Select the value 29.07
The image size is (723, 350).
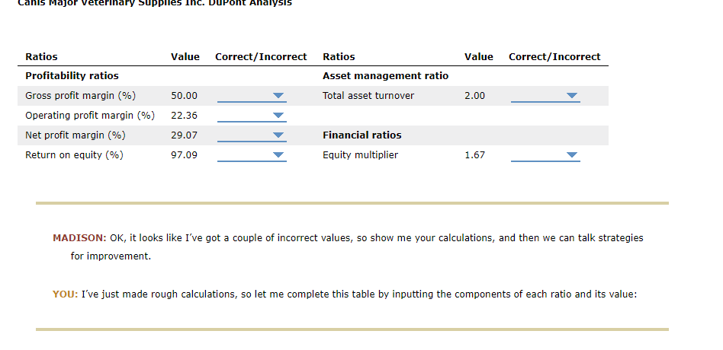[x=184, y=135]
